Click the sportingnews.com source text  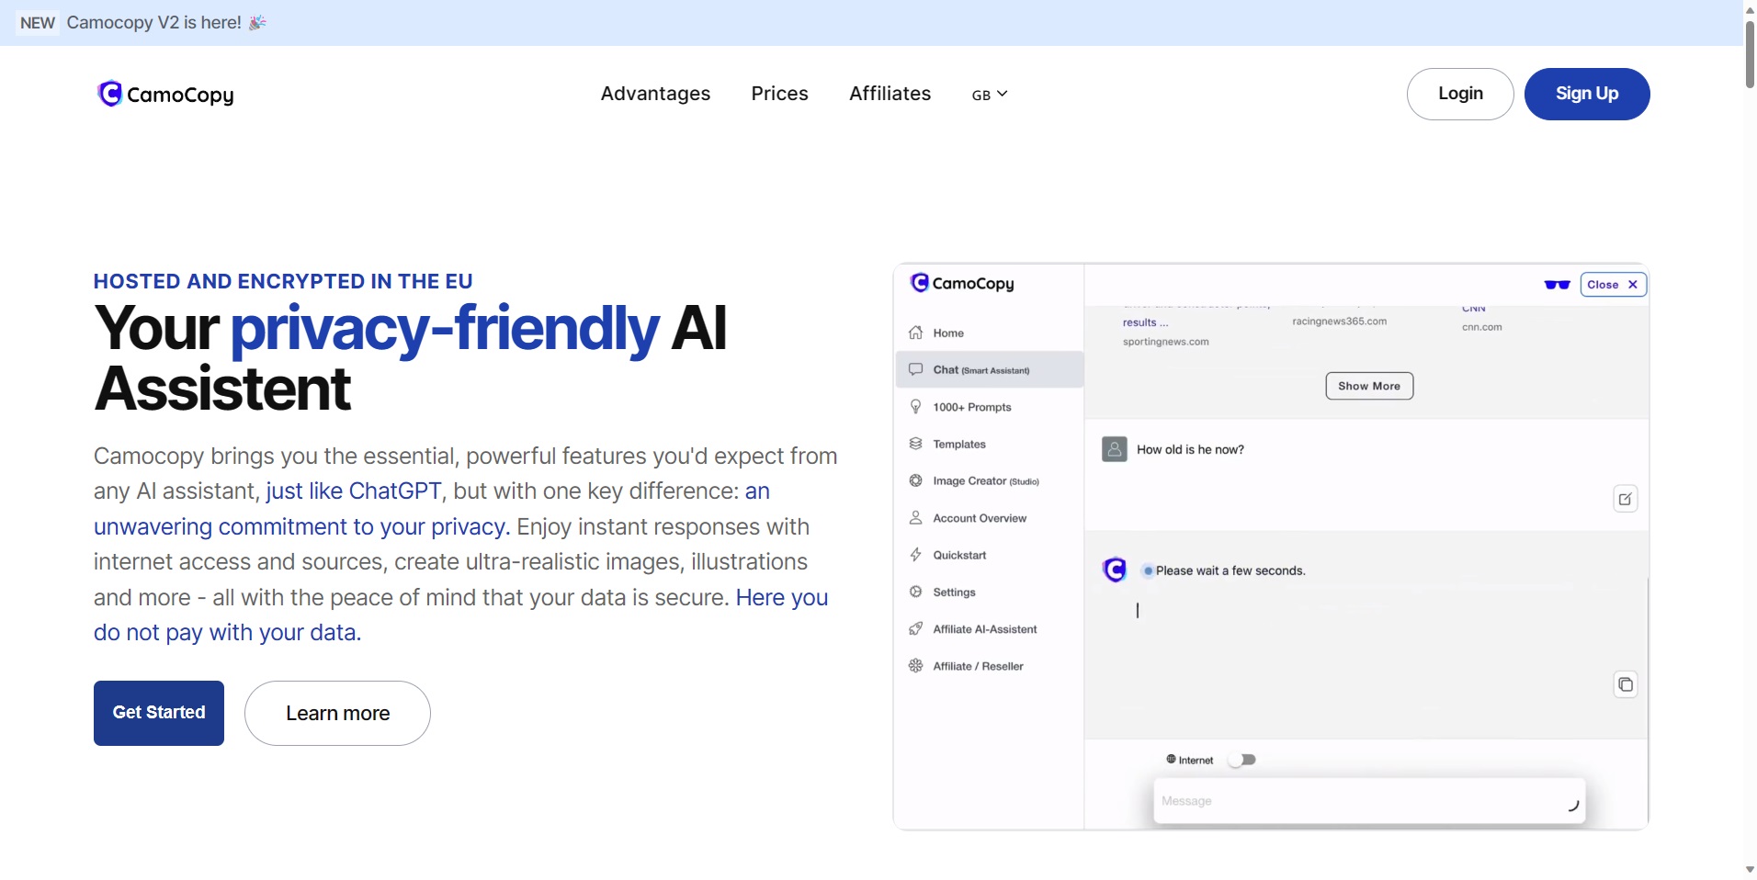click(x=1165, y=342)
